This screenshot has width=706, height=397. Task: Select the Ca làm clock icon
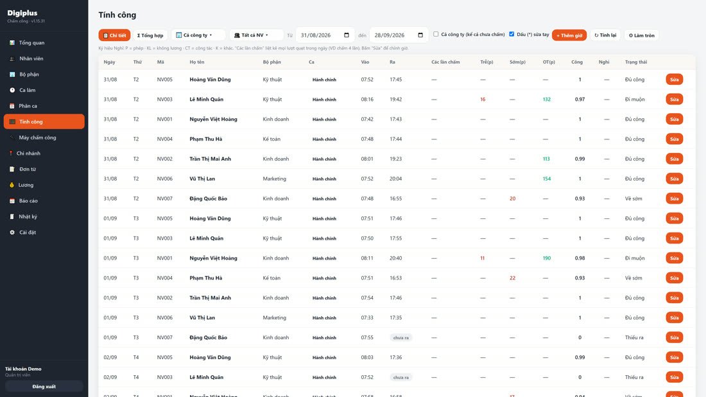point(12,90)
